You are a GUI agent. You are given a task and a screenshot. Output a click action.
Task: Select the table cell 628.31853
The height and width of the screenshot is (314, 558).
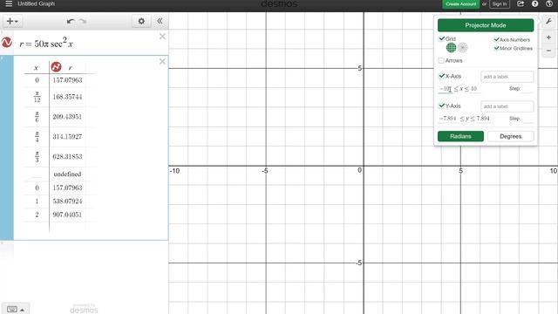click(x=68, y=157)
